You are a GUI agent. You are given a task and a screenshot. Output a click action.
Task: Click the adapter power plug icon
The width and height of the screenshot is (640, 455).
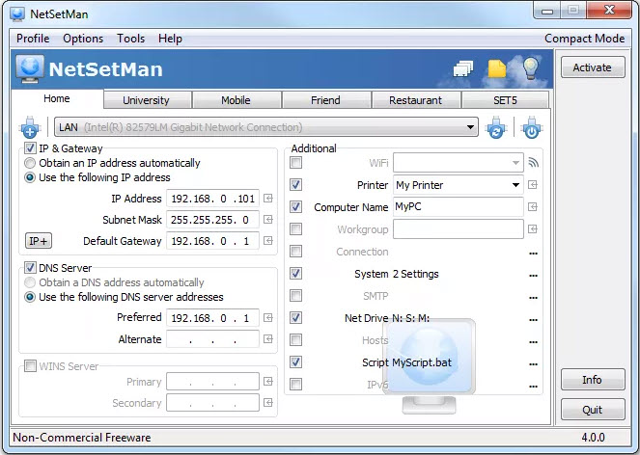532,127
